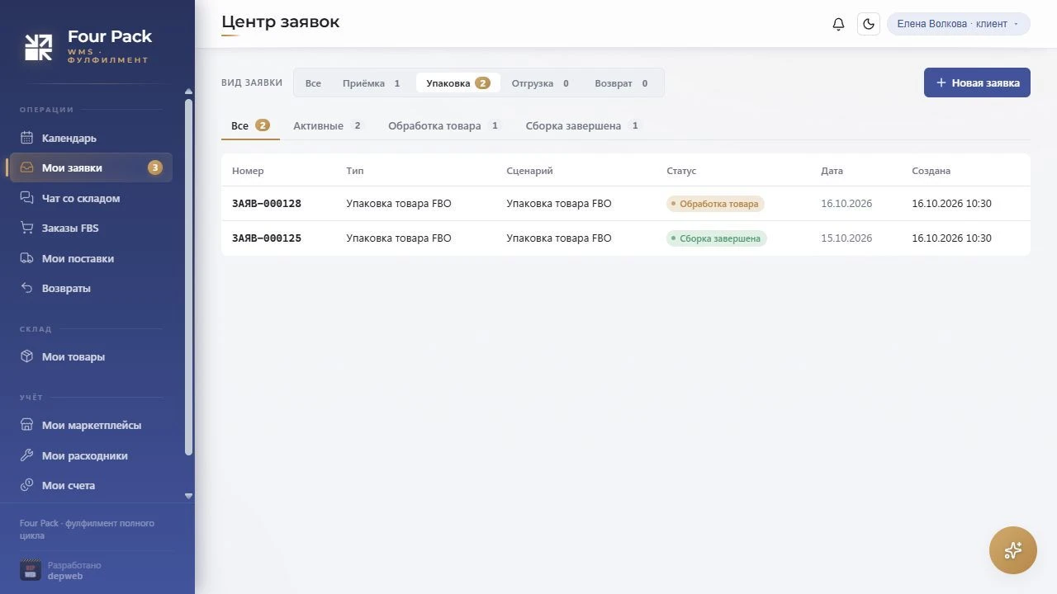Click the Возвраты return arrow icon
This screenshot has width=1057, height=594.
[x=27, y=288]
